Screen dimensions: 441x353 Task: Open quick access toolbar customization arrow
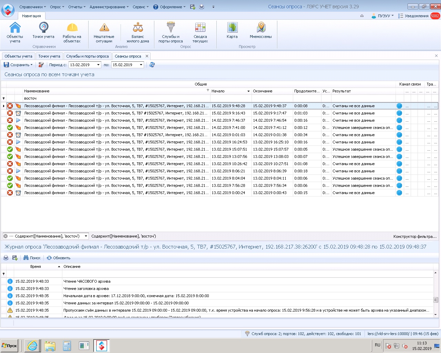213,7
